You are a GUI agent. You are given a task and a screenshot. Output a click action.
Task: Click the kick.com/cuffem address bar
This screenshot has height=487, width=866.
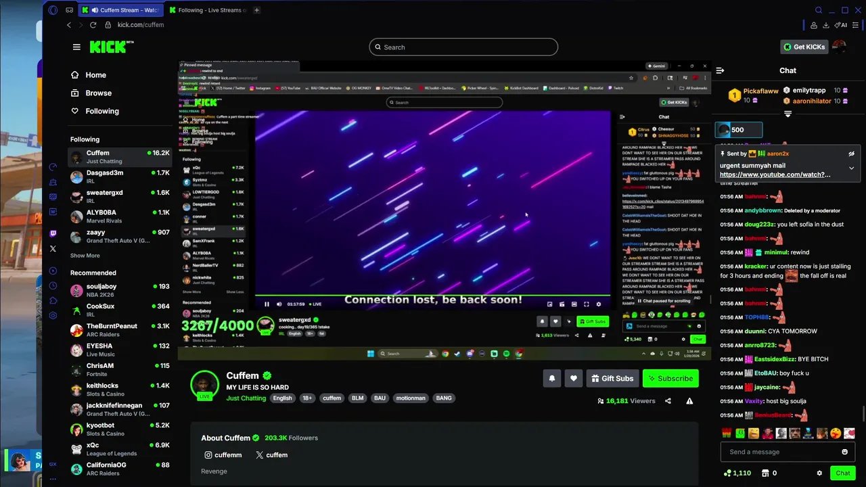[141, 25]
